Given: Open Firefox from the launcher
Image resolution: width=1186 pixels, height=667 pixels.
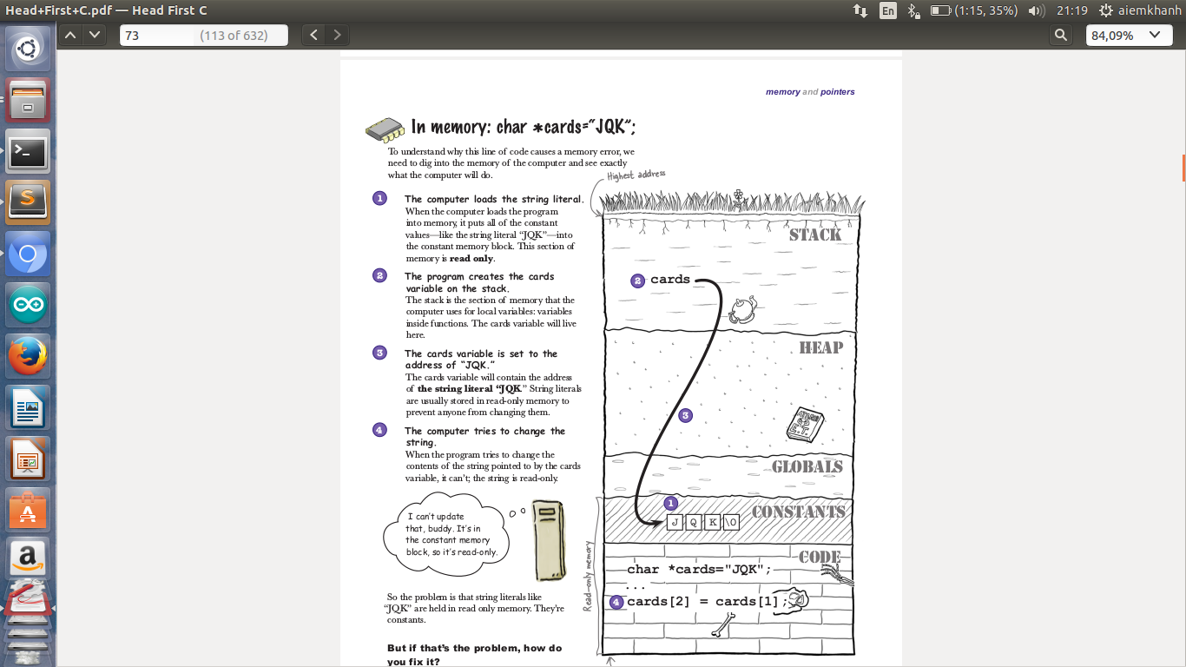Looking at the screenshot, I should click(28, 356).
